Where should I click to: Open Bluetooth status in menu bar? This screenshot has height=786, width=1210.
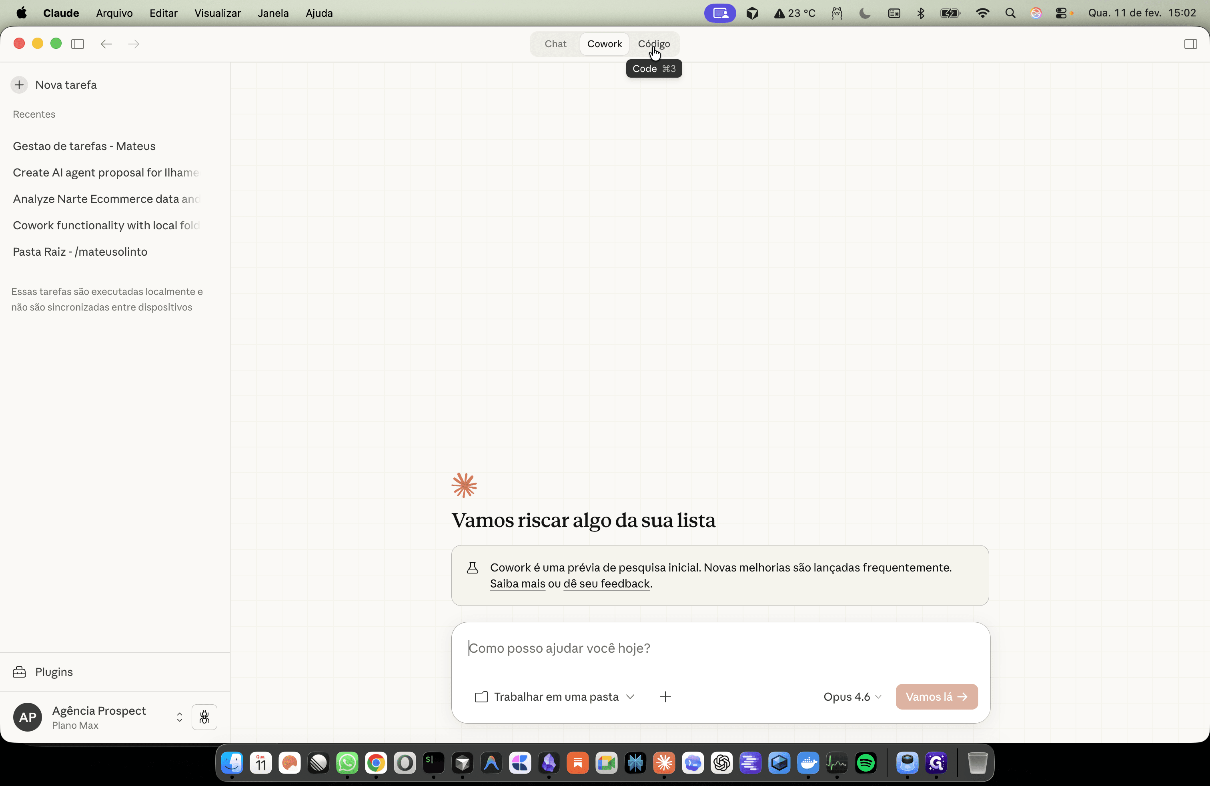point(921,13)
